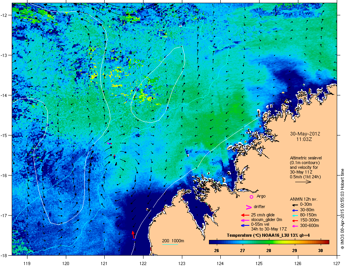Click the blue 0-55m vel arrow symbol
The width and height of the screenshot is (345, 267).
(245, 225)
